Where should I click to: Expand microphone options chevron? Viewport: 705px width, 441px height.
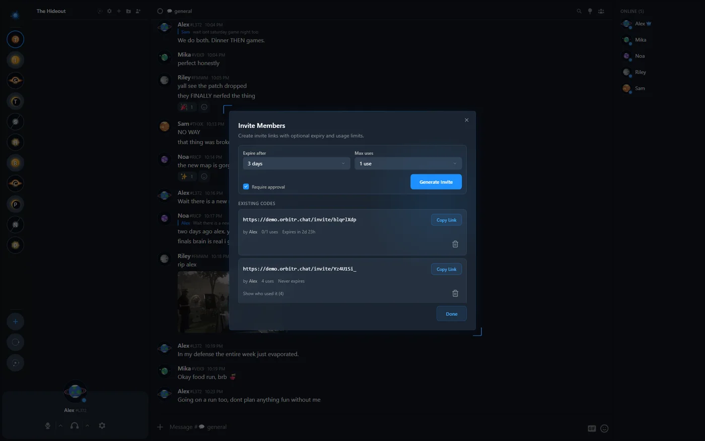[x=60, y=425]
